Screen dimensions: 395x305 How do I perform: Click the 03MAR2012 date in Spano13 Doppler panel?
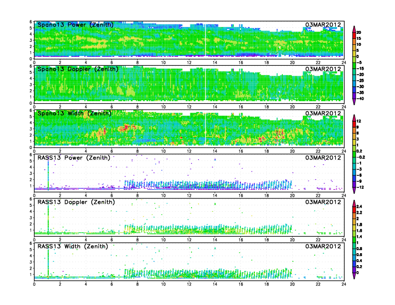click(323, 69)
